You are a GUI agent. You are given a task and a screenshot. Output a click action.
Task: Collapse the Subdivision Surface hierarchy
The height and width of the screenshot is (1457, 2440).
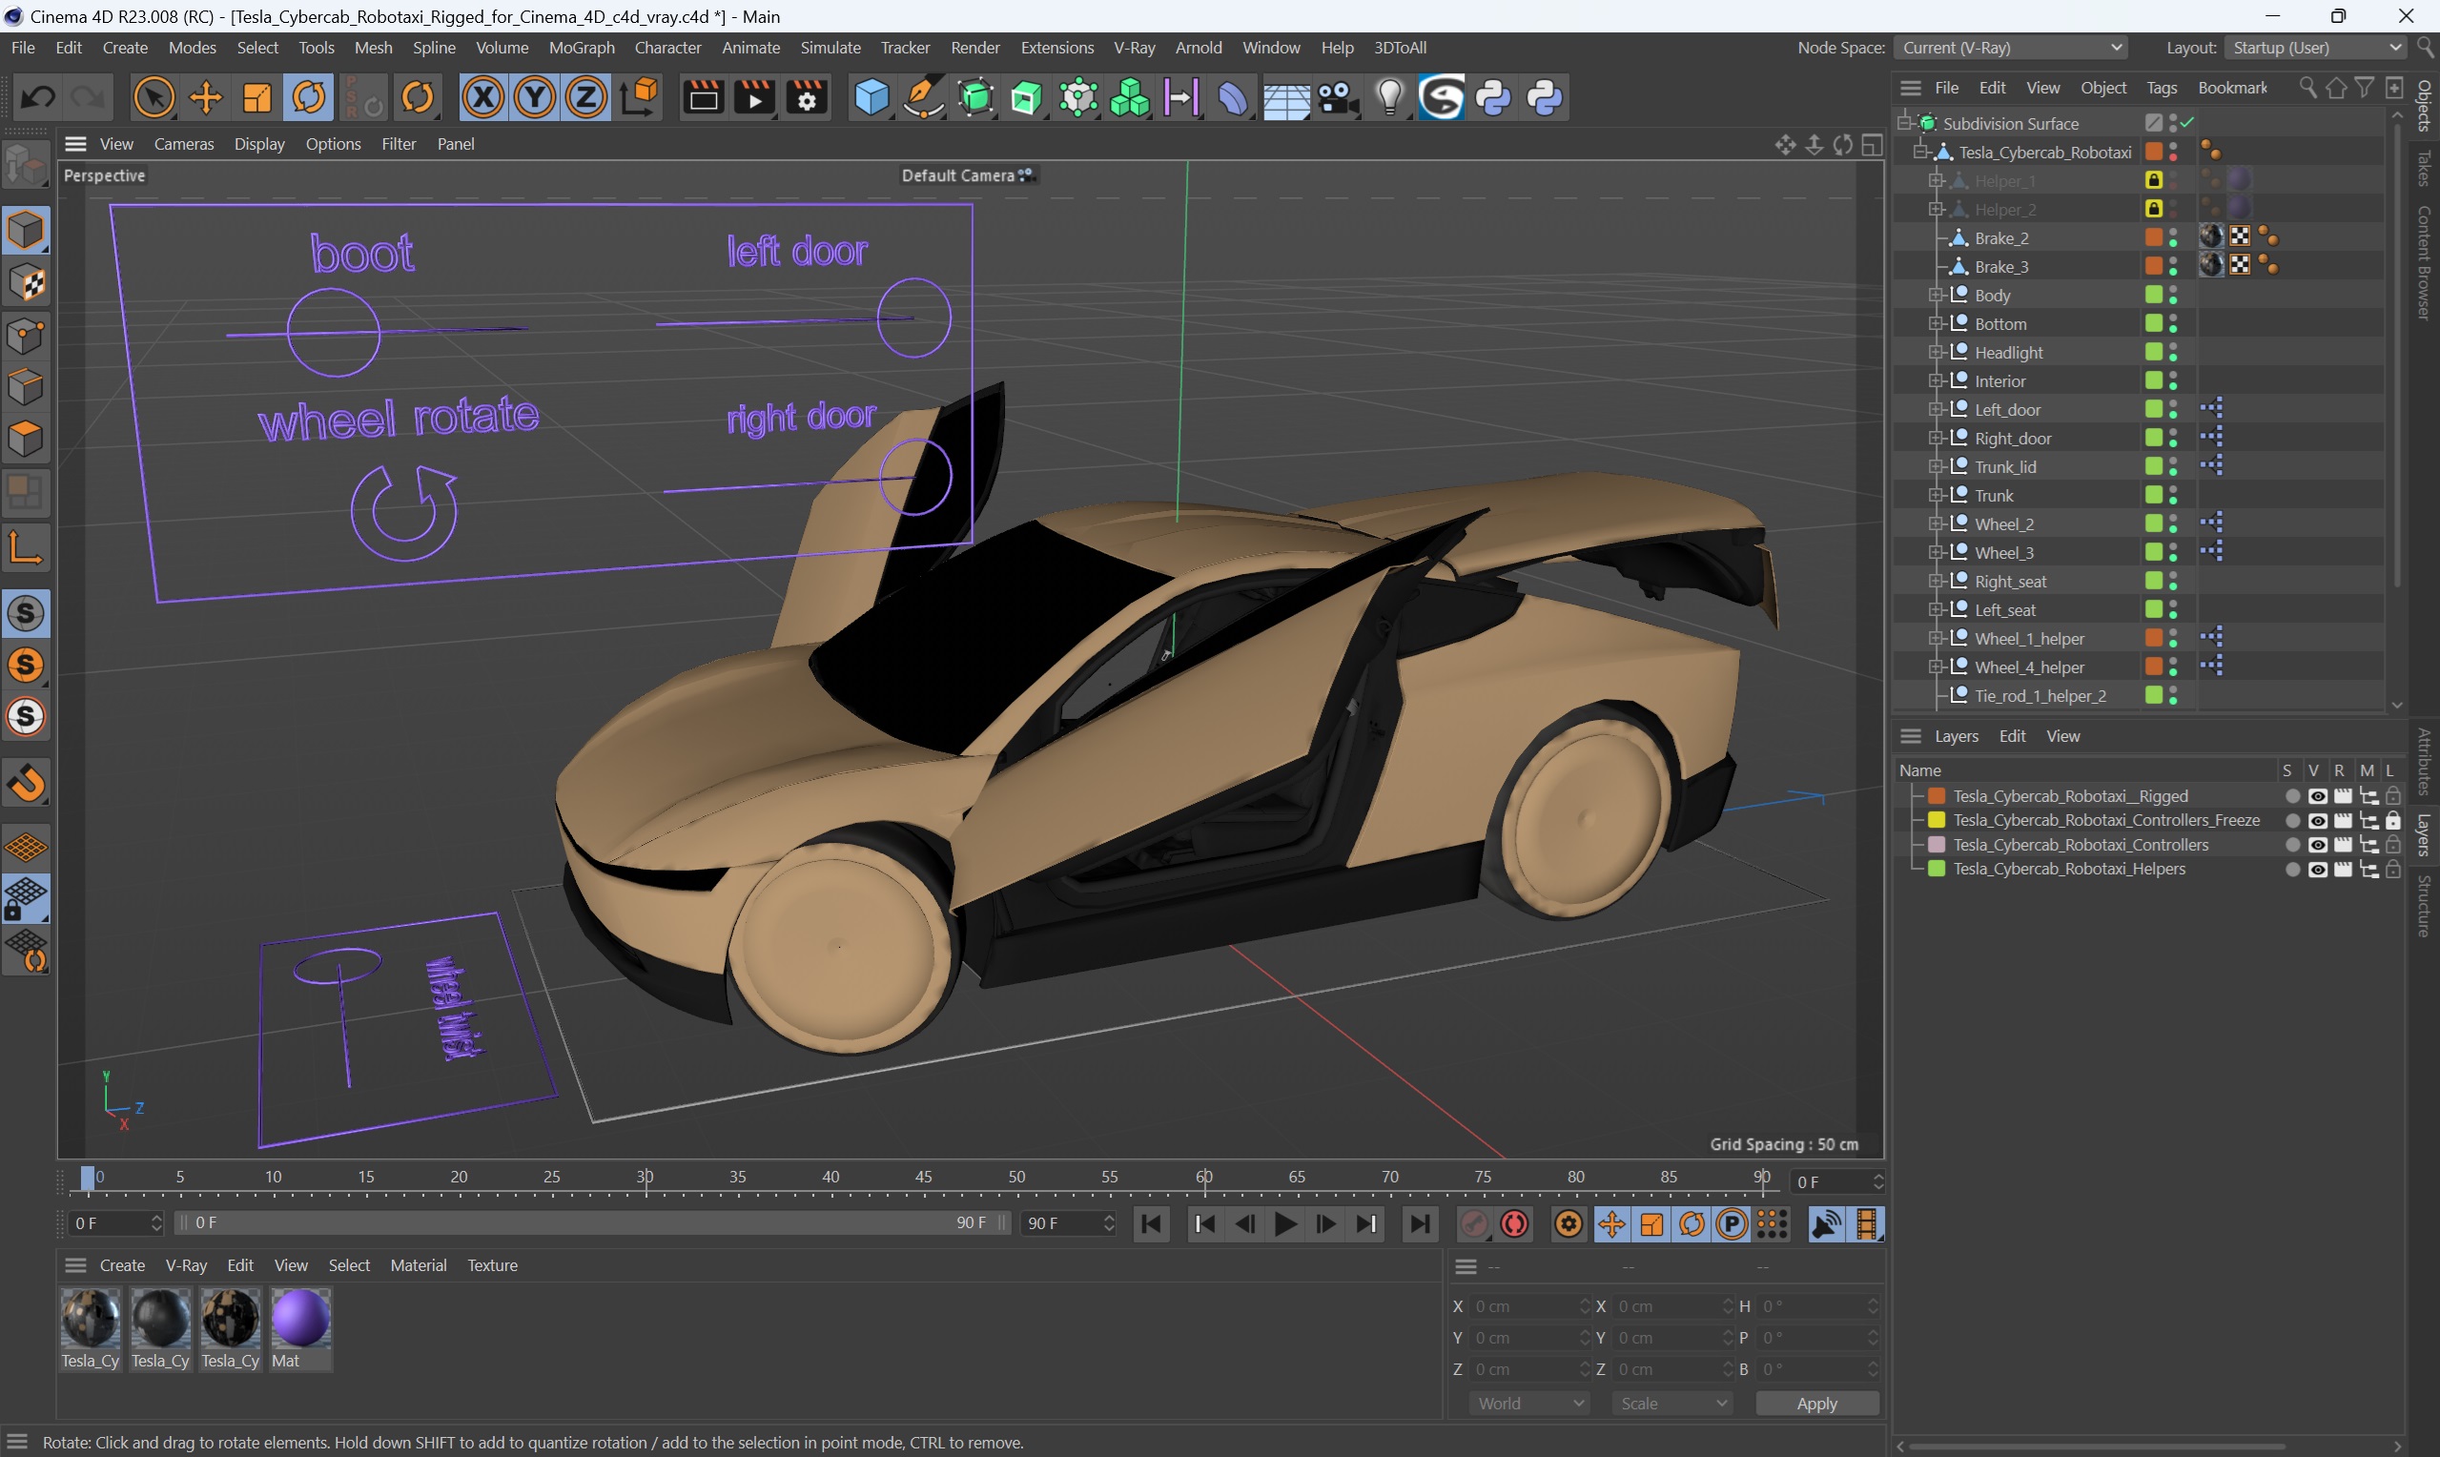(1906, 123)
